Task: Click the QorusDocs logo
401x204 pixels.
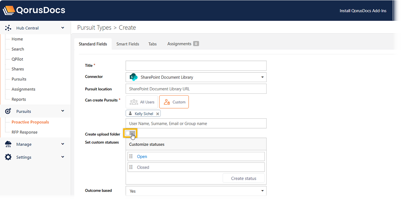Action: coord(34,10)
